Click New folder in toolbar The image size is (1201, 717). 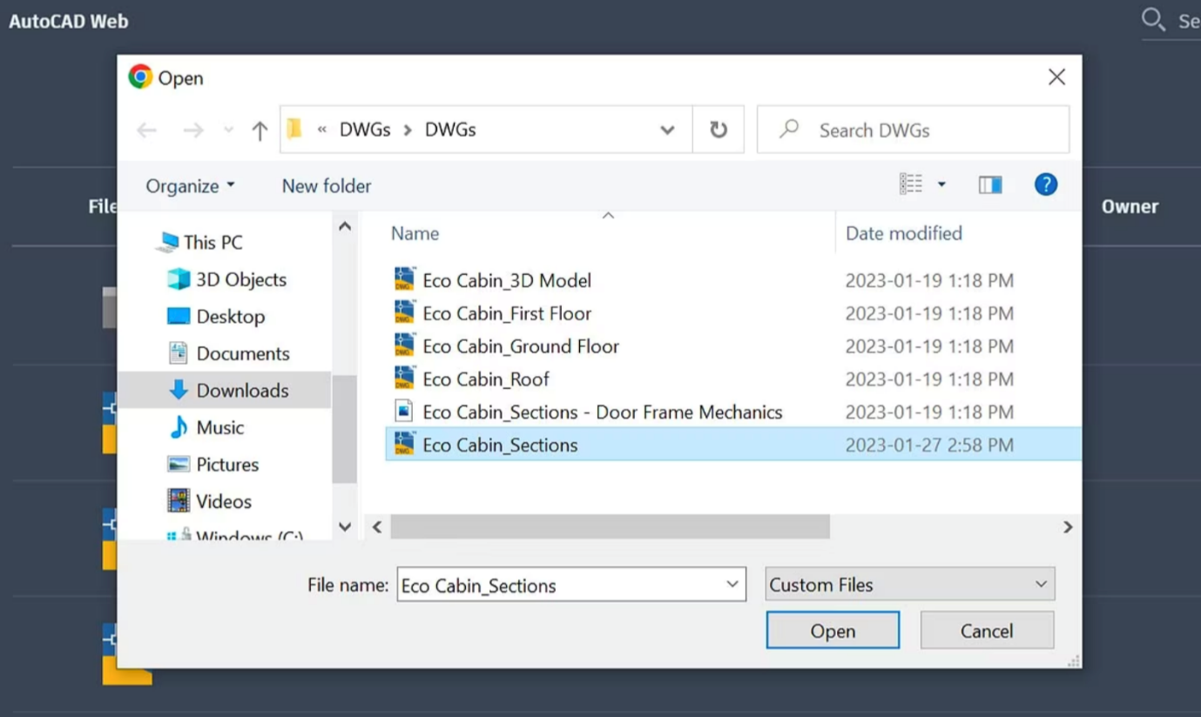pos(327,185)
